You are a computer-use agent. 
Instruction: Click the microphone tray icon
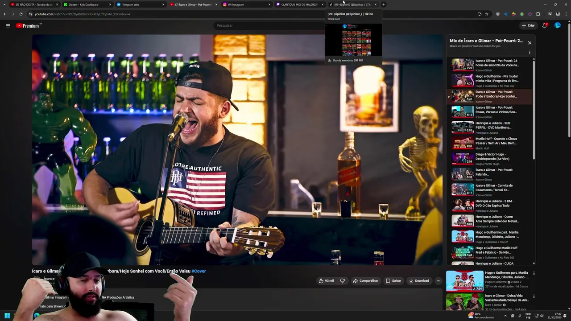point(520,316)
